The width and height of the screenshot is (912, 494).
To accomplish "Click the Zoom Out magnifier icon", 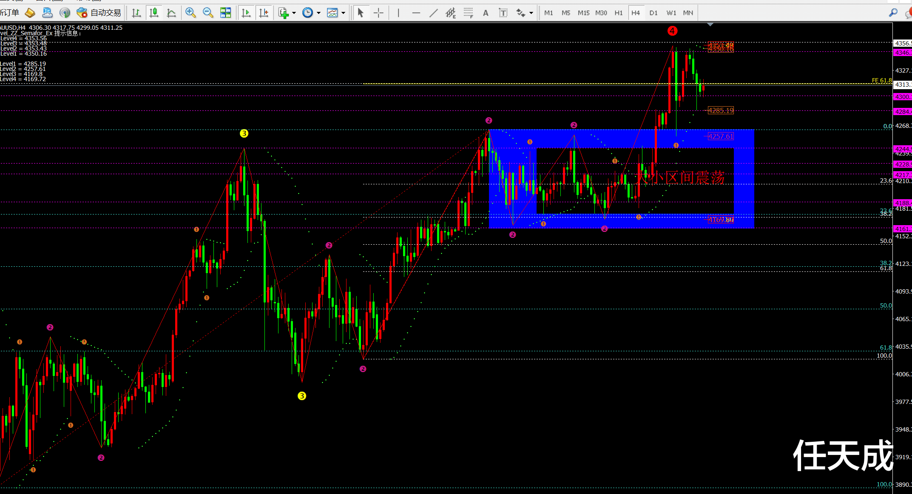I will pos(208,13).
